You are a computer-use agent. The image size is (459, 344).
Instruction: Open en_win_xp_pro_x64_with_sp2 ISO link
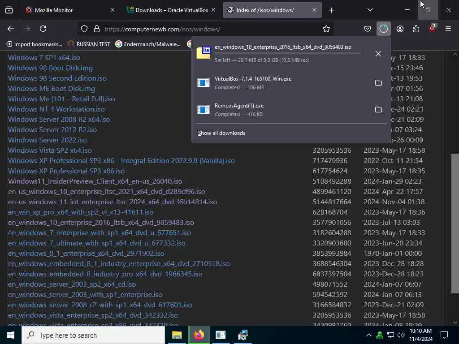pos(81,212)
